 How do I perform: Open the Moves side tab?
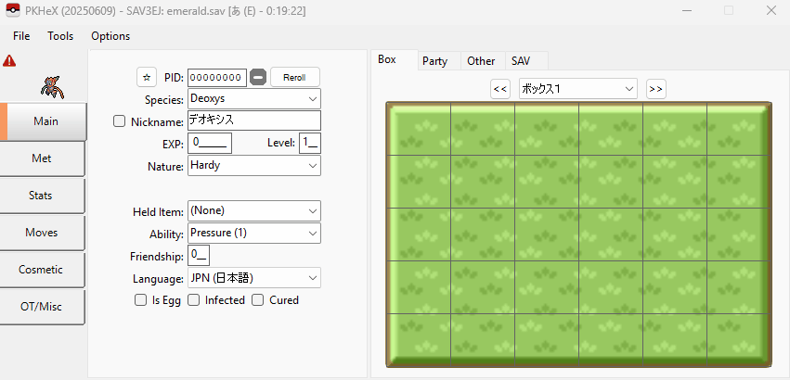tap(42, 233)
